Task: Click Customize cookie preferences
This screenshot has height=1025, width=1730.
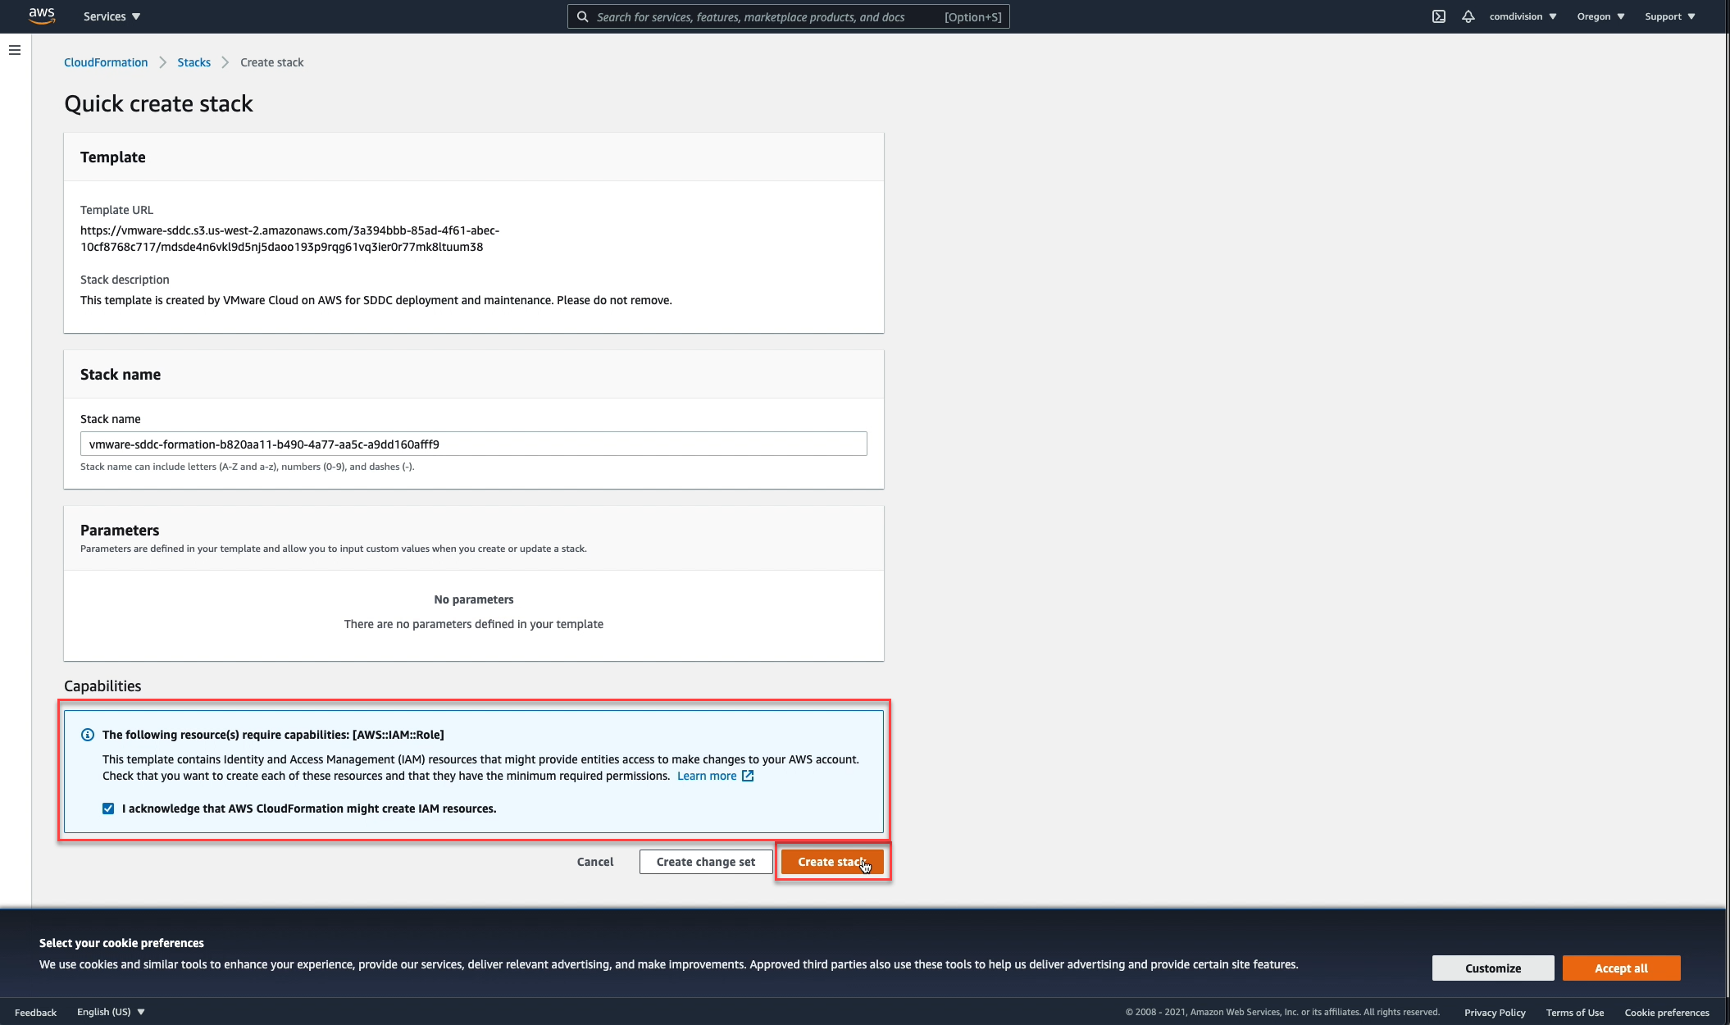Action: pos(1493,968)
